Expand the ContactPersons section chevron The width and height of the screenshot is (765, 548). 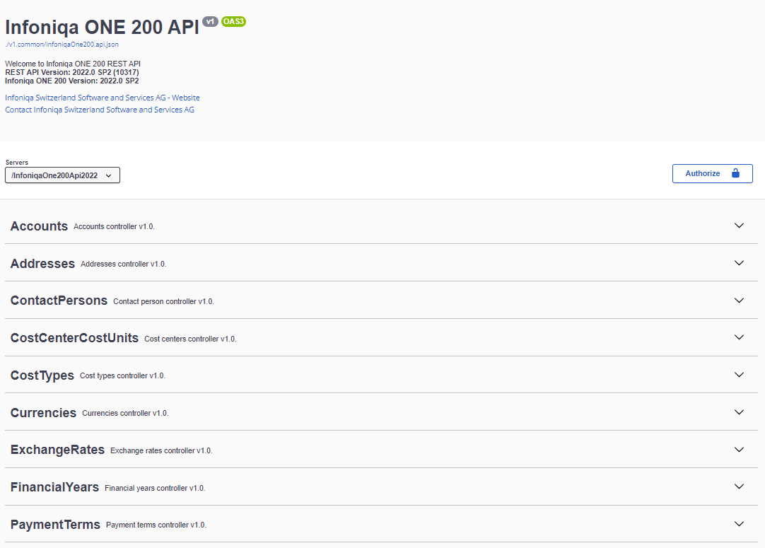739,301
